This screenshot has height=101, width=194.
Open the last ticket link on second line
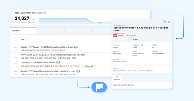[x=135, y=56]
